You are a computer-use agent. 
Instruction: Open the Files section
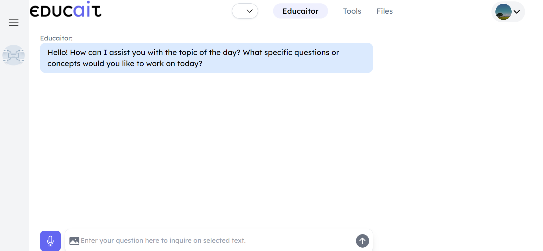(384, 11)
